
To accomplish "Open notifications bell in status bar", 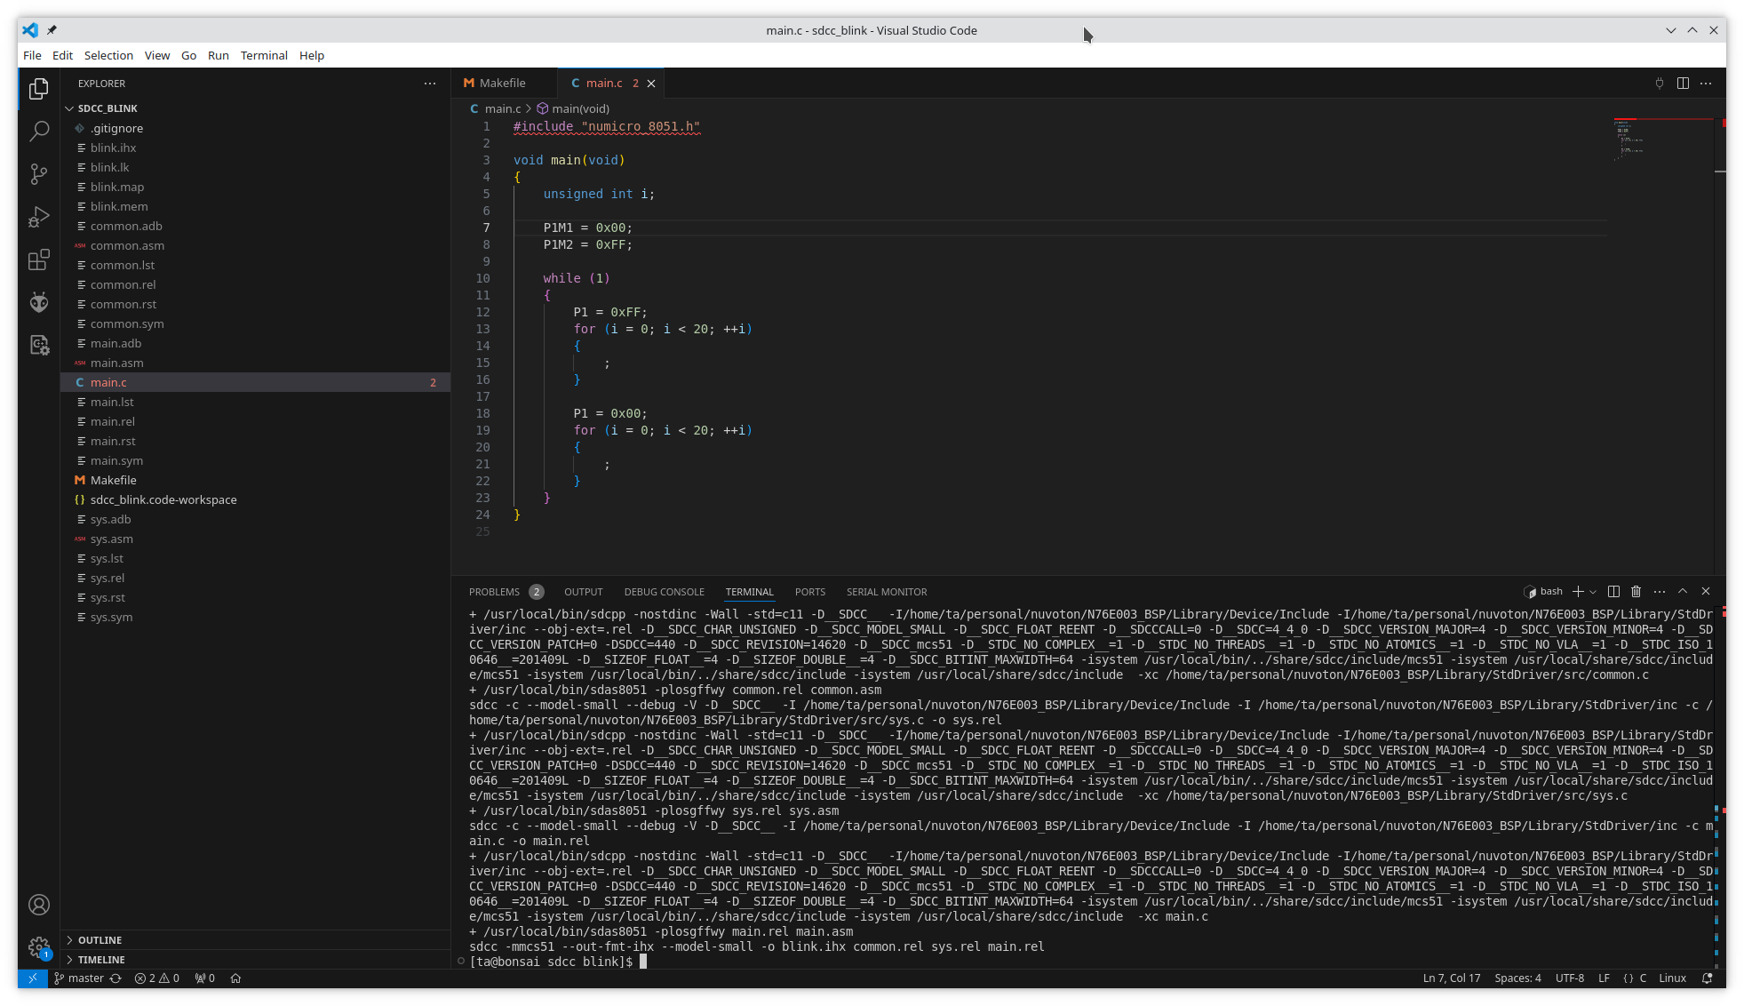I will [x=1707, y=978].
